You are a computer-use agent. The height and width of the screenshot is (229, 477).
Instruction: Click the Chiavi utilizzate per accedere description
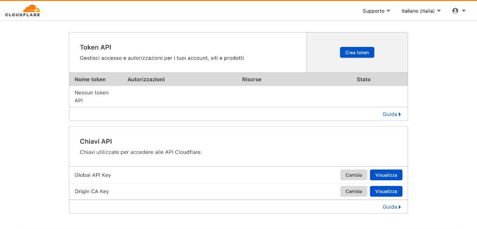(141, 152)
